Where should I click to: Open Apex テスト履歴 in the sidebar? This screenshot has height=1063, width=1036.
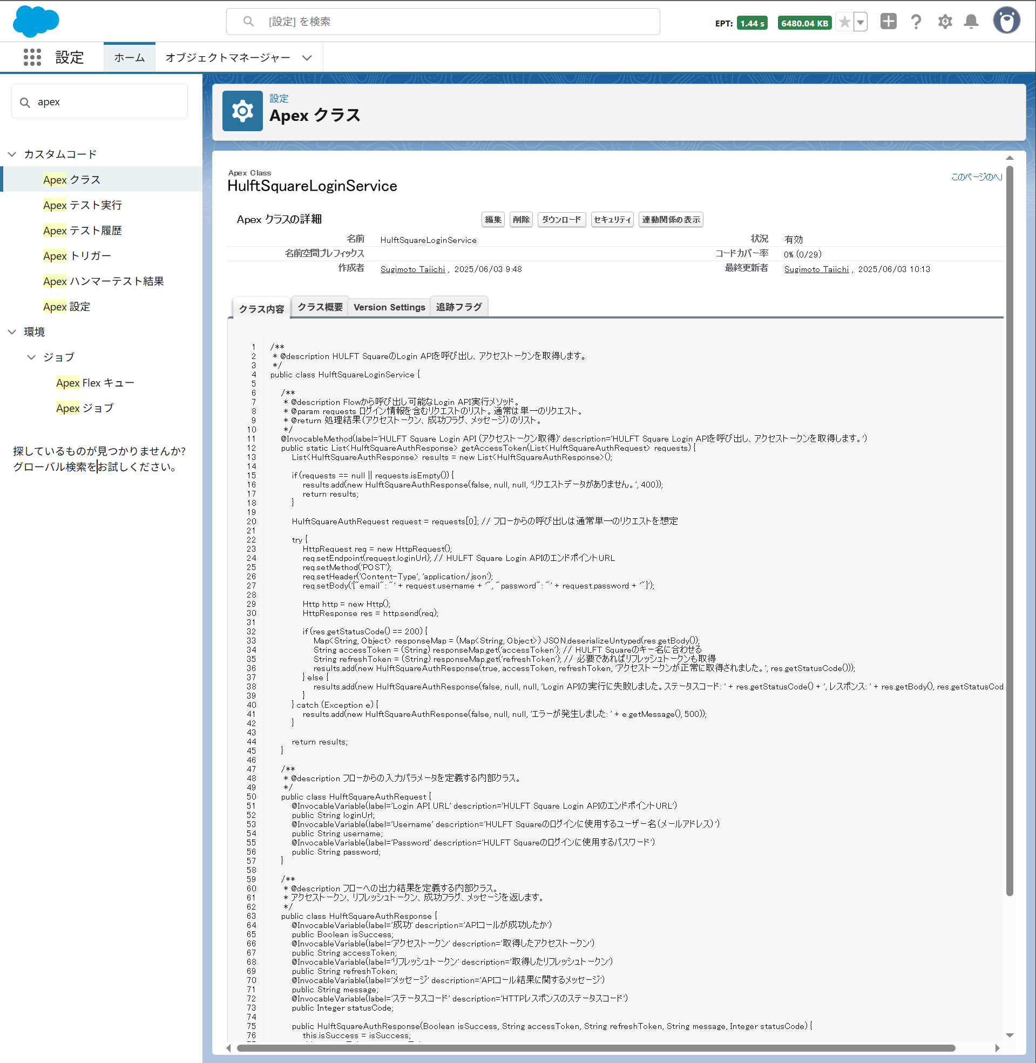(83, 231)
